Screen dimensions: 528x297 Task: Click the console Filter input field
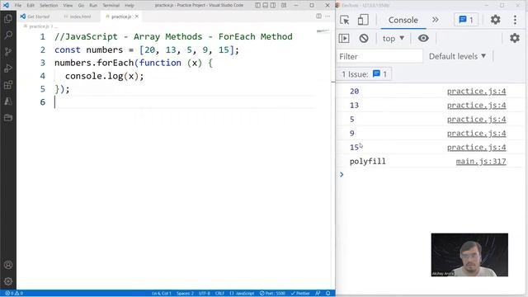click(x=379, y=56)
